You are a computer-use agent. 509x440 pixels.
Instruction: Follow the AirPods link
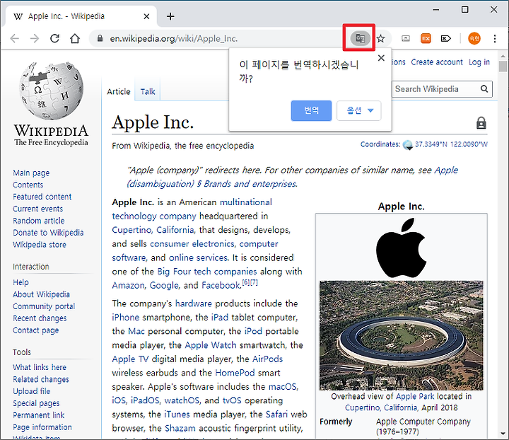tap(267, 359)
